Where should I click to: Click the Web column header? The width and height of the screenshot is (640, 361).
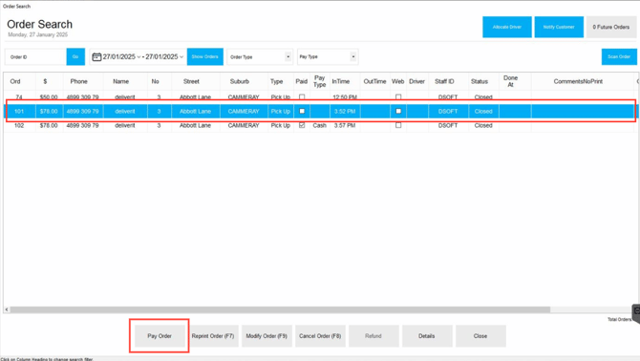point(398,81)
